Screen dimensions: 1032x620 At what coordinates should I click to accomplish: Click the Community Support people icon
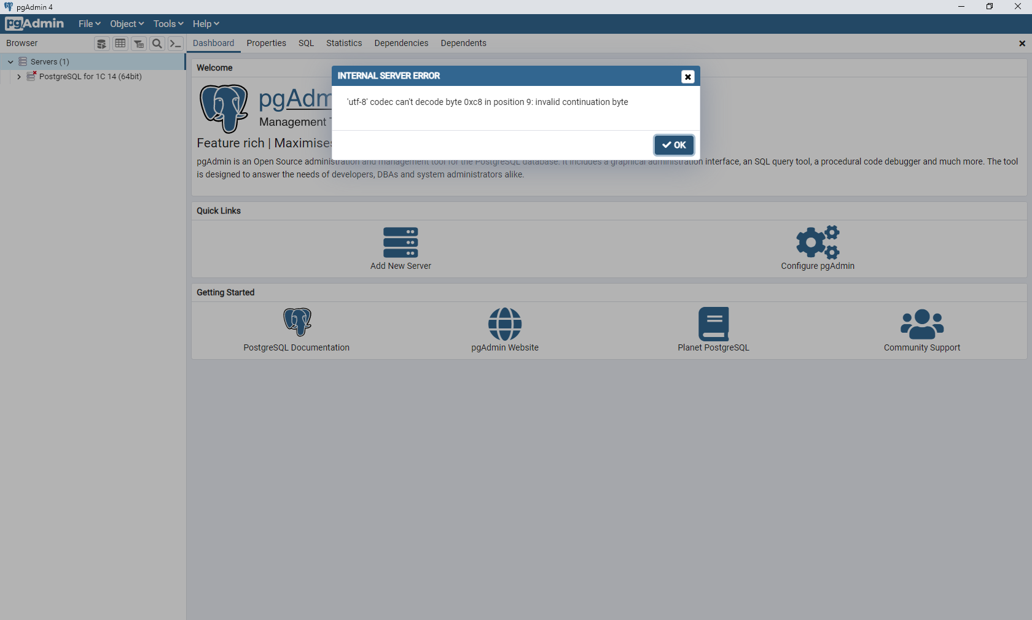921,324
